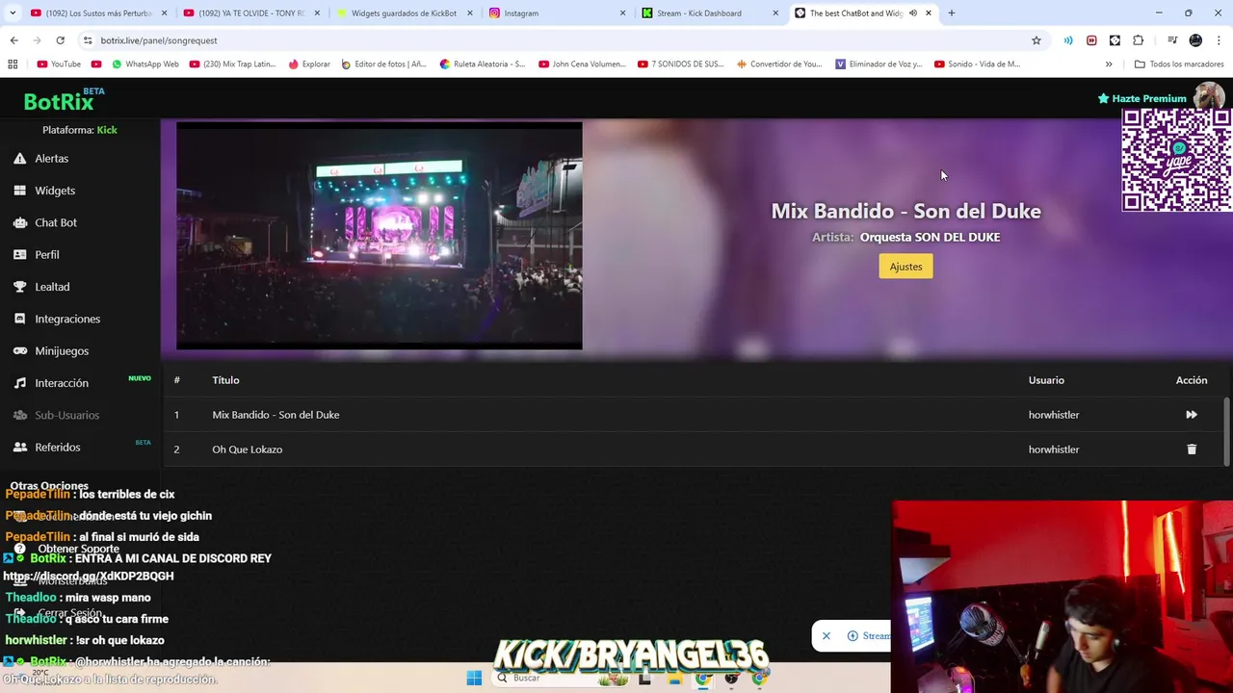This screenshot has height=693, width=1233.
Task: Open the Widgets sidebar section
Action: point(55,191)
